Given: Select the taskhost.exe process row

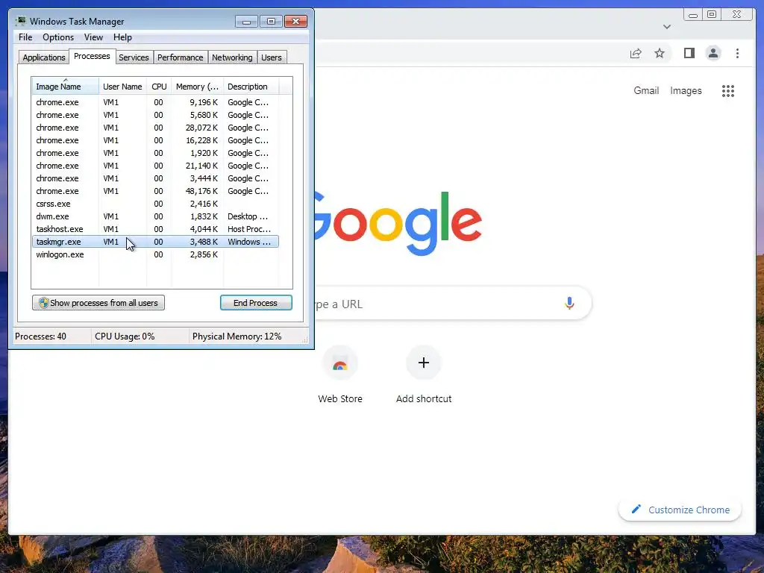Looking at the screenshot, I should tap(155, 229).
